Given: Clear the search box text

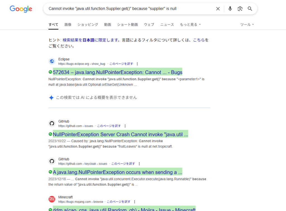Looking at the screenshot, I should 218,9.
